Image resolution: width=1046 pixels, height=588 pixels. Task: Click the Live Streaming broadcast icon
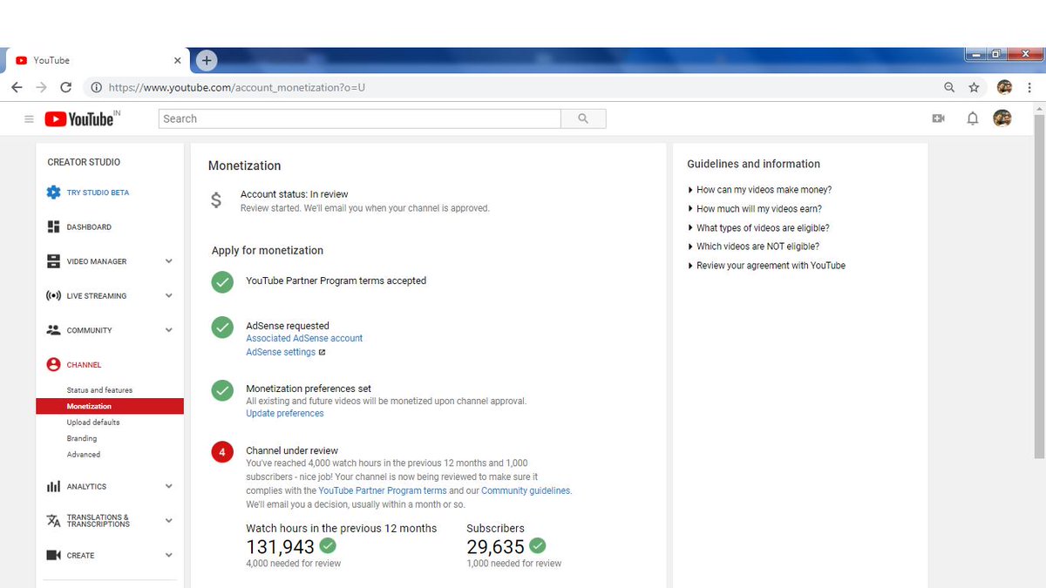[x=53, y=296]
